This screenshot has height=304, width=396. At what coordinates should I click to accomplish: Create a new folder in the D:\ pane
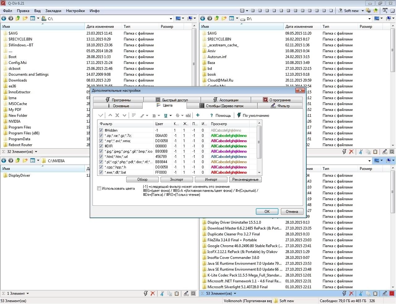coord(224,19)
